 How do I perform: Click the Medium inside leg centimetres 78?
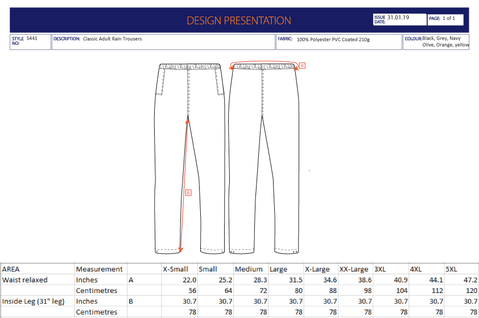coord(263,312)
